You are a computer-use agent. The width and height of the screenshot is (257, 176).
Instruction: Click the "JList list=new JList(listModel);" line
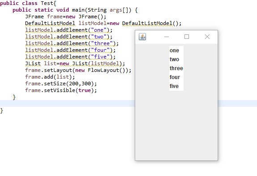click(75, 63)
